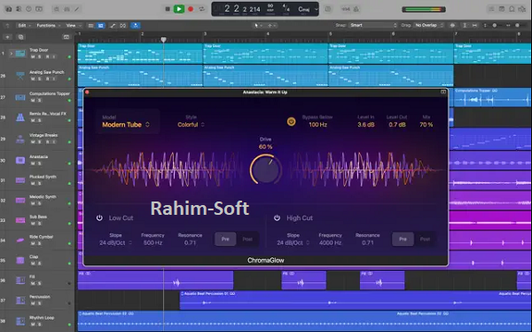Solo the Analog Saw Punch track

click(x=39, y=79)
